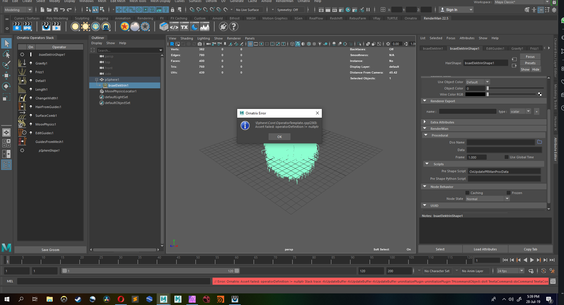Switch to the Ornatrix shelf tab
Screen dimensions: 564x305
(410, 18)
